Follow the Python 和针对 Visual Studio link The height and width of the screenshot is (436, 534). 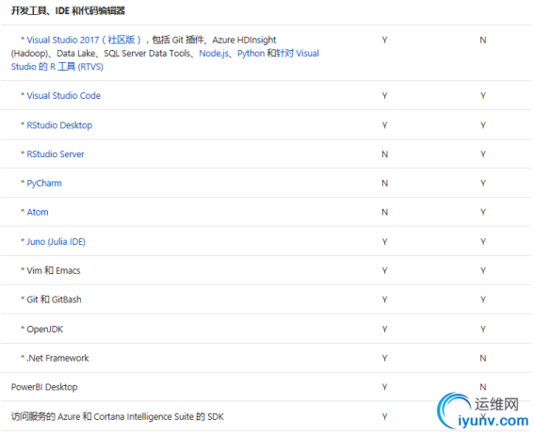pyautogui.click(x=278, y=54)
